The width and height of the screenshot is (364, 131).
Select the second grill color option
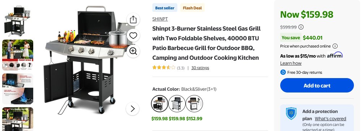[177, 103]
